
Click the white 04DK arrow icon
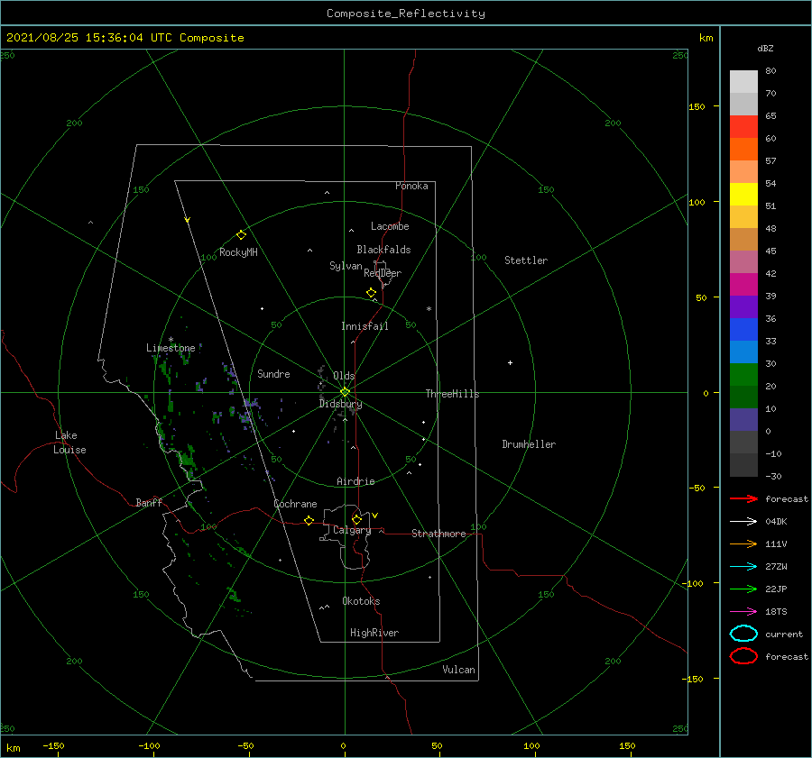(743, 521)
